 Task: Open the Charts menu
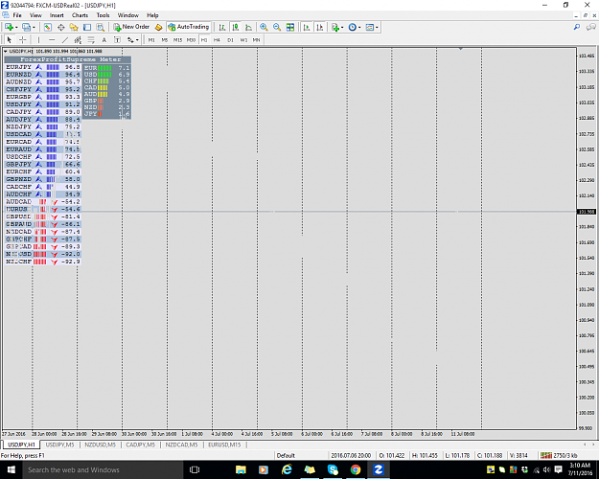click(80, 15)
